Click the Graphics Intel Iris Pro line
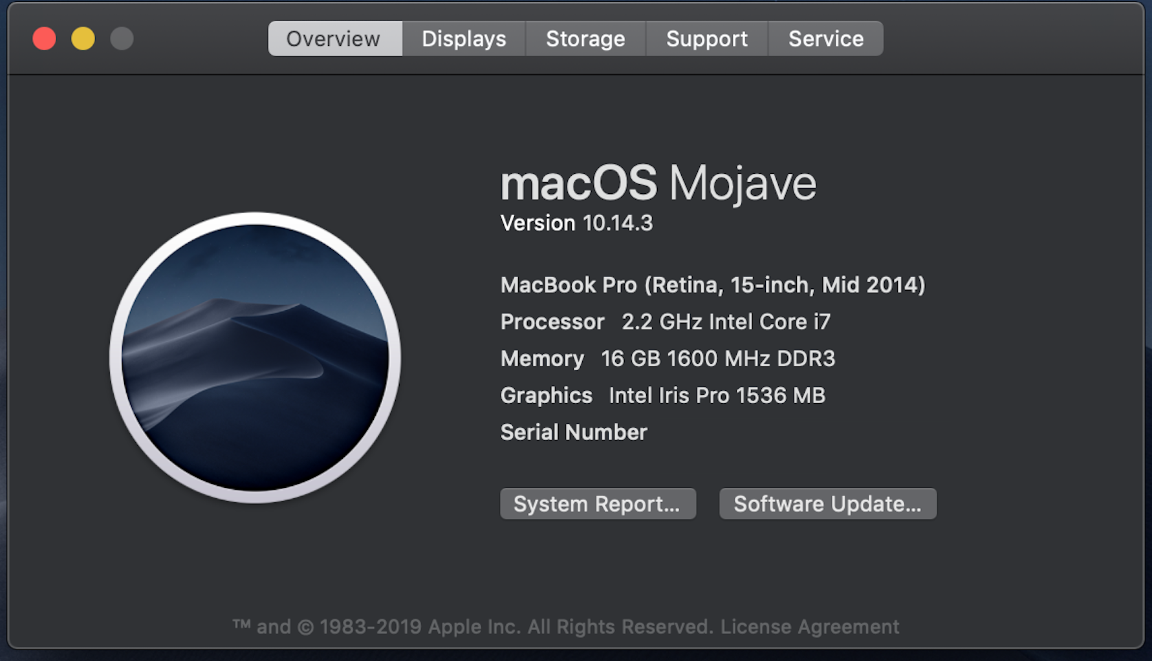1152x661 pixels. (x=662, y=395)
